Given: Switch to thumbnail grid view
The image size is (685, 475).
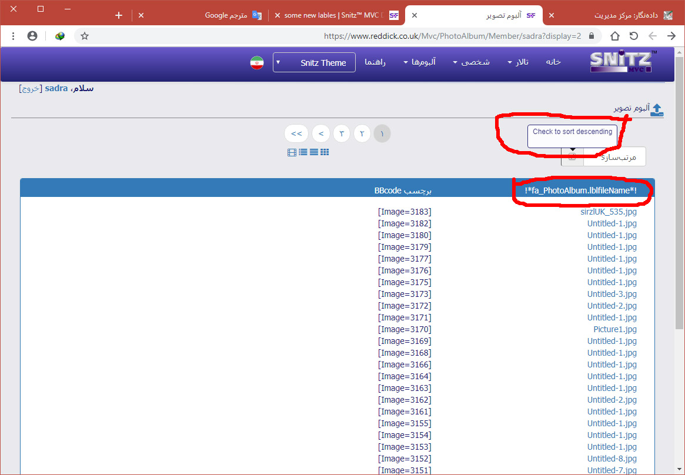Looking at the screenshot, I should point(325,152).
